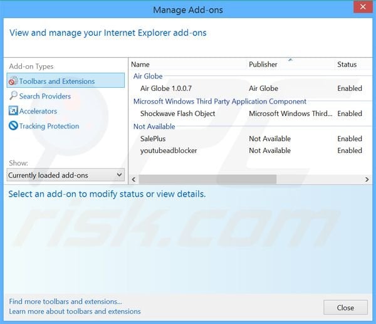376x324 pixels.
Task: Click Enabled status of Shockwave Flash Object
Action: 350,113
